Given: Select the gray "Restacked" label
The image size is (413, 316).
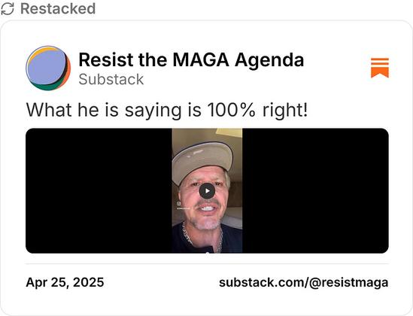Looking at the screenshot, I should pyautogui.click(x=58, y=9).
